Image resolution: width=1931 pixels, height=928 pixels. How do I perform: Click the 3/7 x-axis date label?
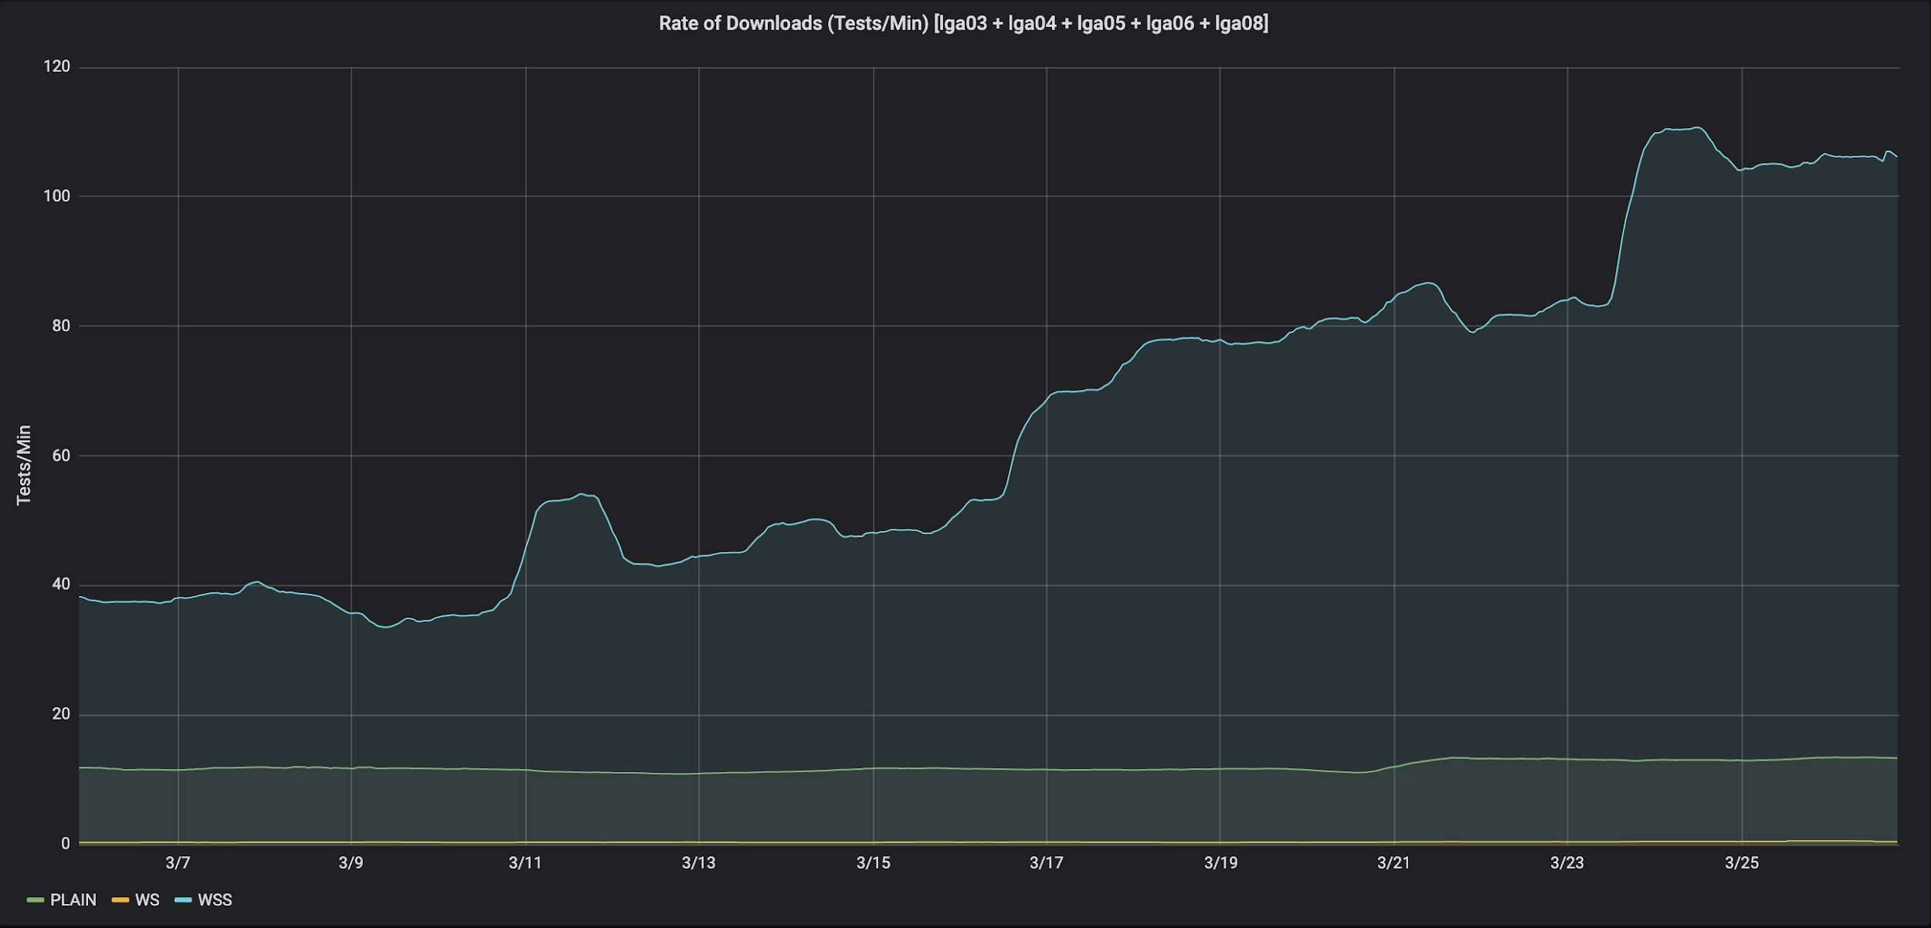[178, 863]
